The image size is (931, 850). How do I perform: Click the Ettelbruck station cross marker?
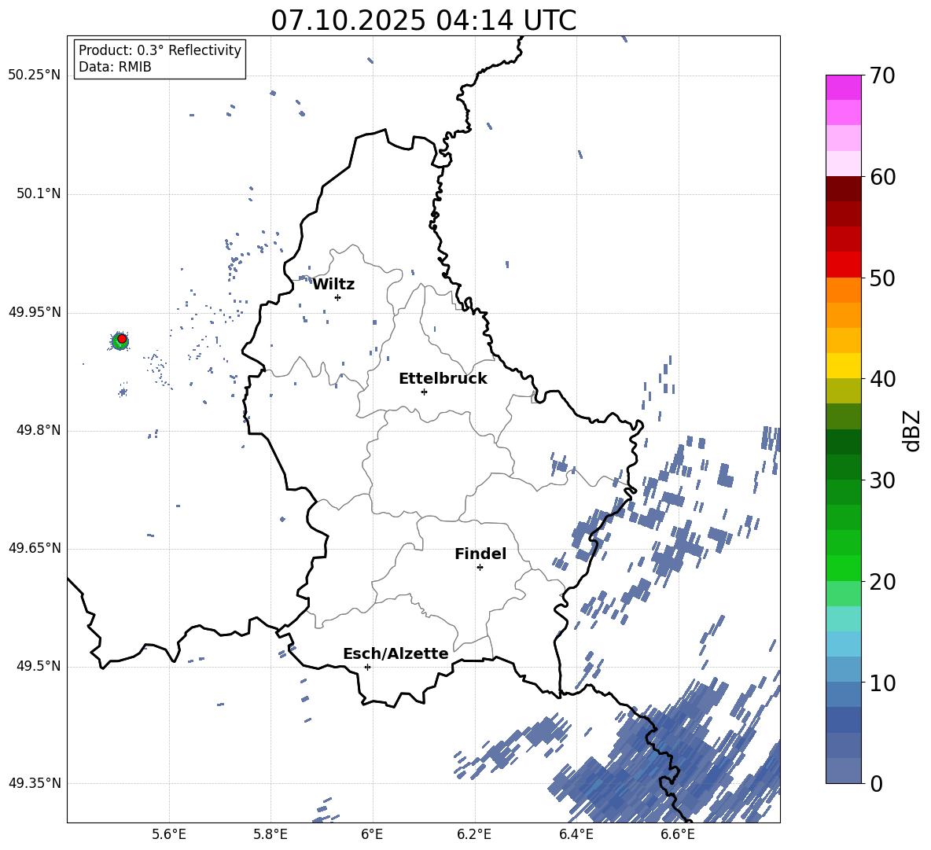[424, 392]
